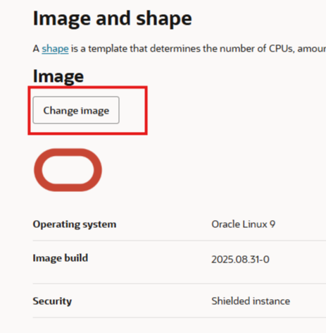The height and width of the screenshot is (333, 326).
Task: Click the template description sentence text
Action: click(180, 49)
